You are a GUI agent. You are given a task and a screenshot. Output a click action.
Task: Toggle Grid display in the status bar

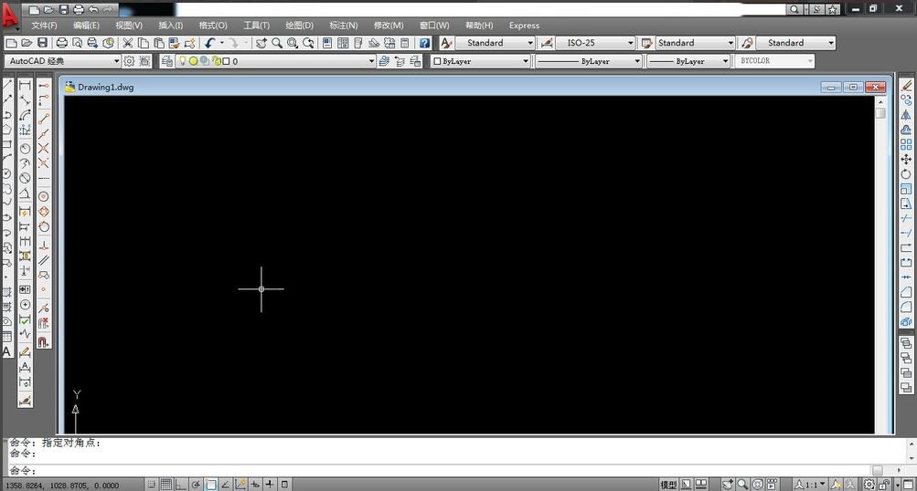pyautogui.click(x=166, y=484)
